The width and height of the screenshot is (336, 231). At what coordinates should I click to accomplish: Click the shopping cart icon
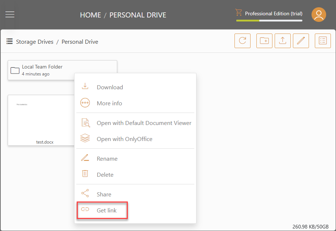pyautogui.click(x=238, y=12)
